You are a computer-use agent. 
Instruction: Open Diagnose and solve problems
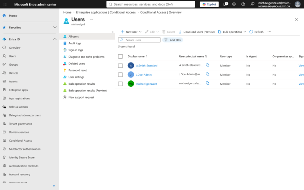point(86,57)
